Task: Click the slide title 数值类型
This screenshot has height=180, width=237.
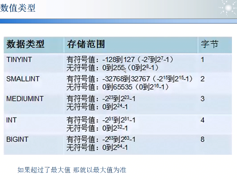Action: click(x=18, y=8)
